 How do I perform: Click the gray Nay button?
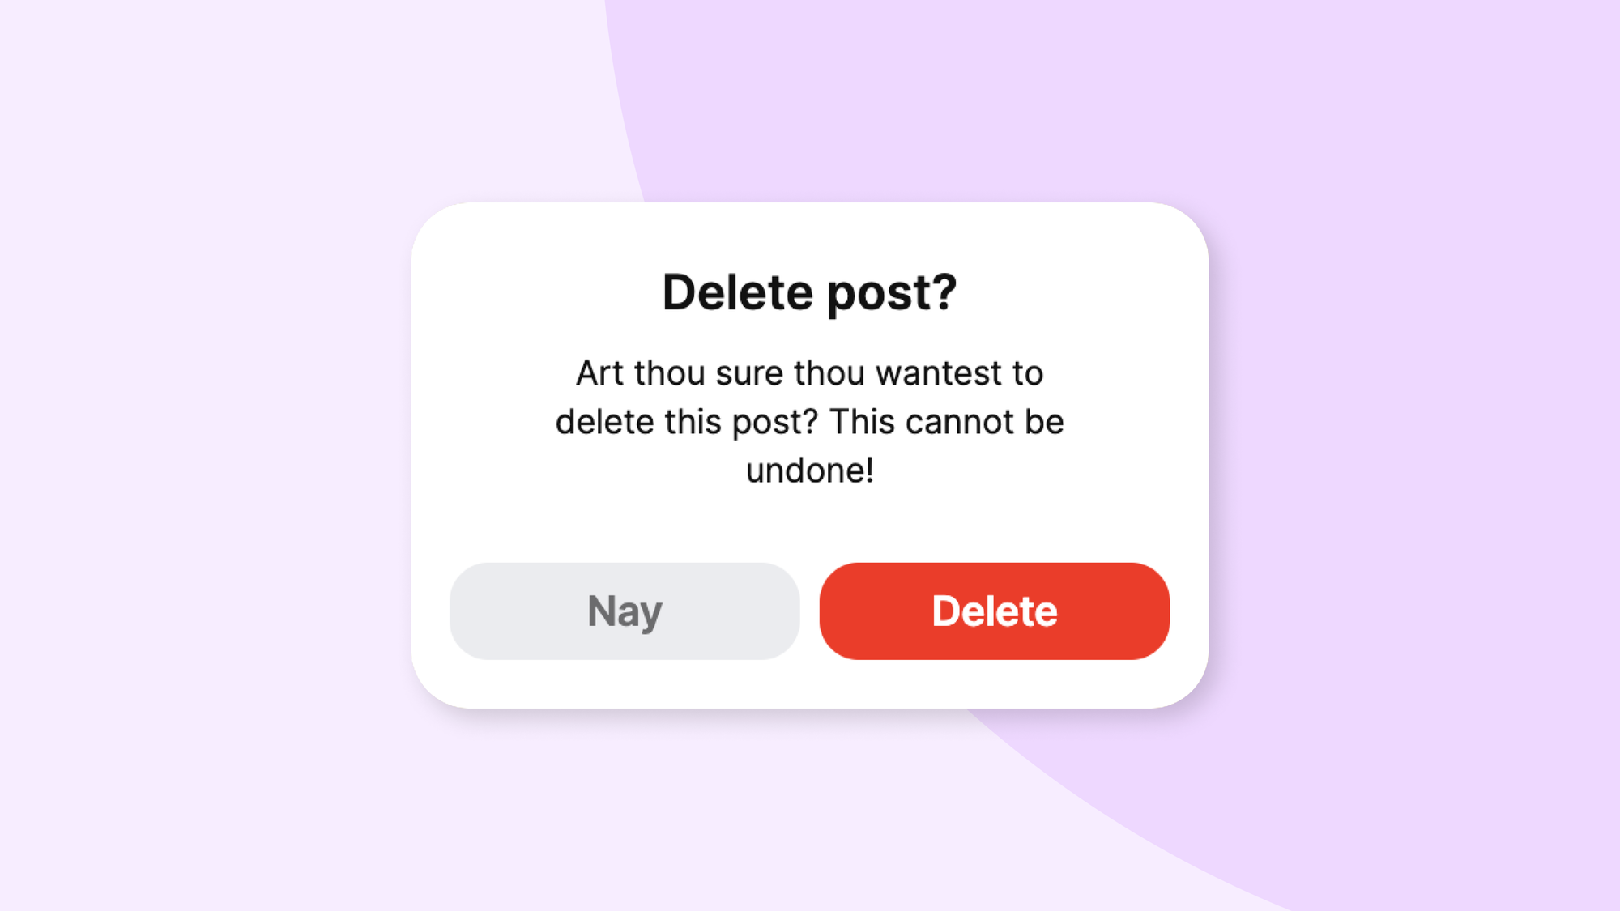tap(625, 611)
